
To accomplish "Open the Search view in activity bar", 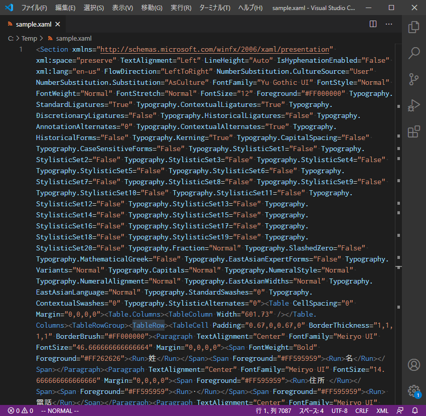I will (x=414, y=53).
